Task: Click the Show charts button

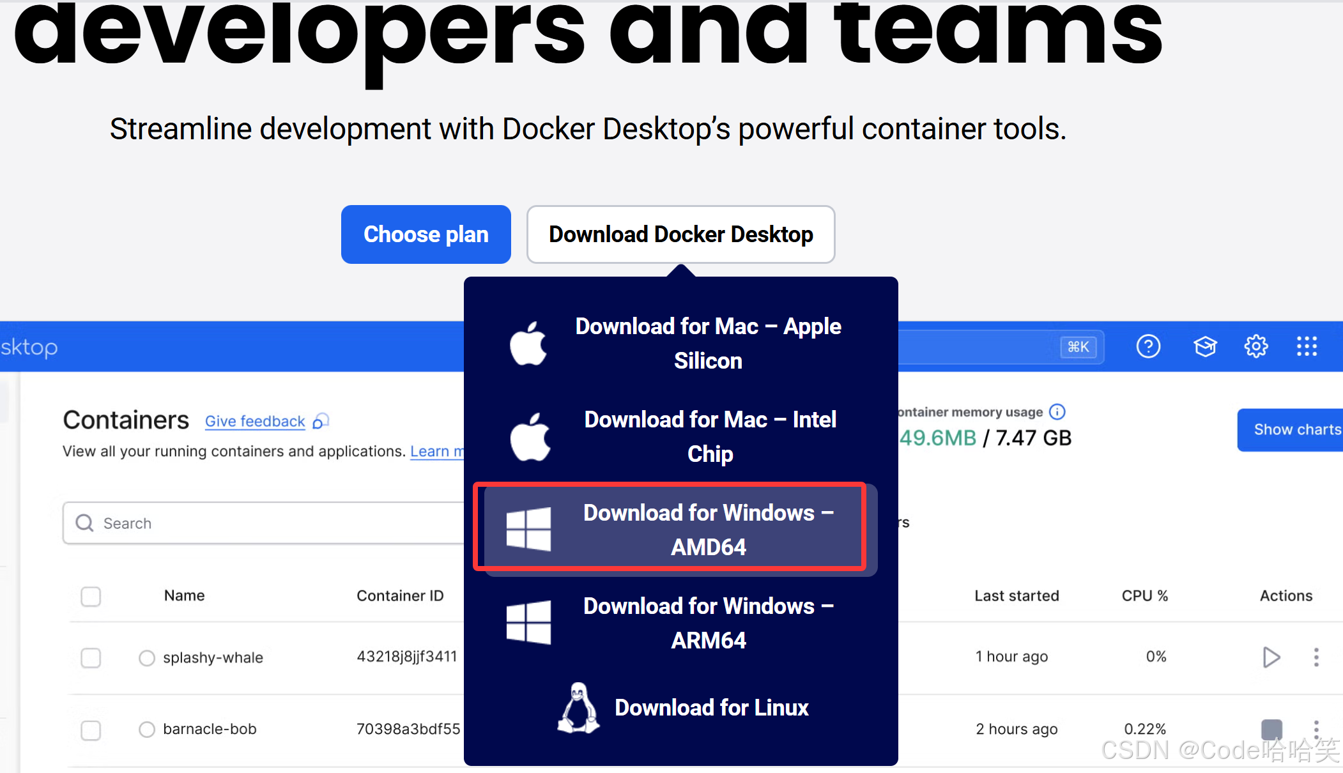Action: [1291, 430]
